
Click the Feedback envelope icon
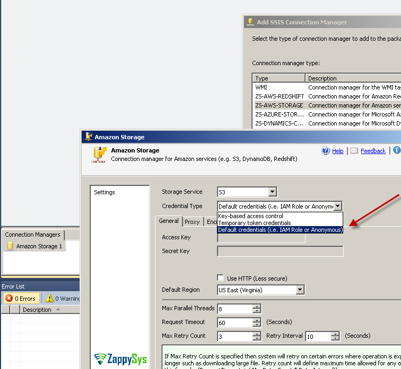pos(354,150)
